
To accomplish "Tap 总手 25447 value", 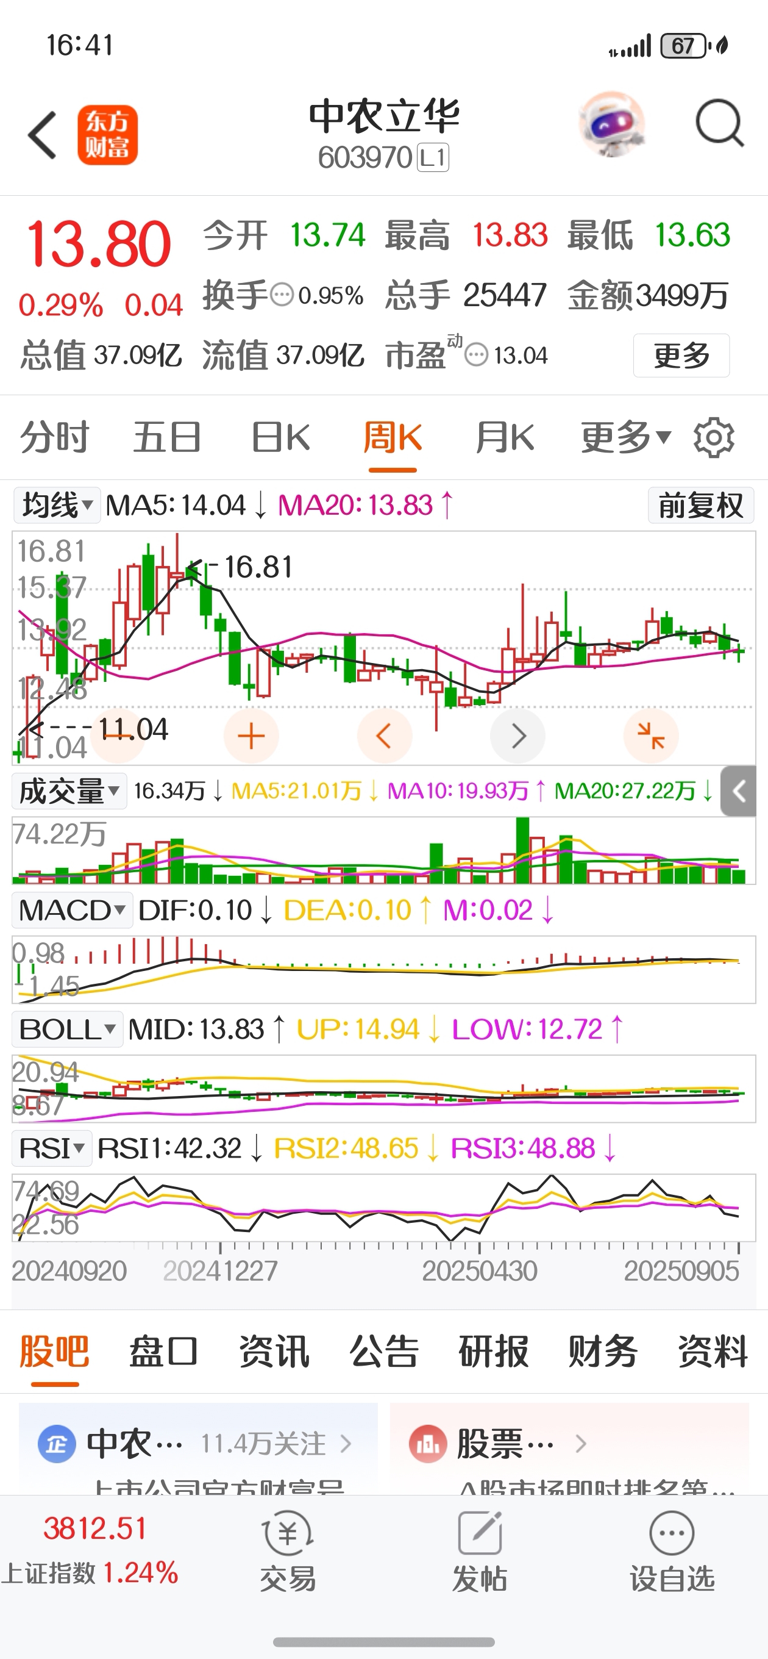I will point(505,295).
